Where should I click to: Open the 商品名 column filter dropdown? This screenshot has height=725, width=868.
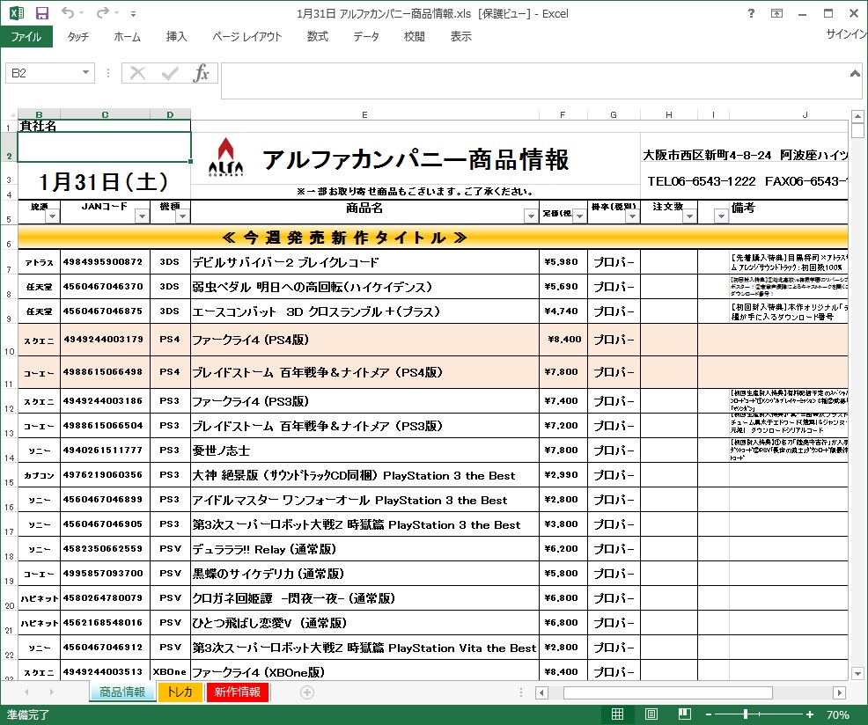[x=531, y=216]
